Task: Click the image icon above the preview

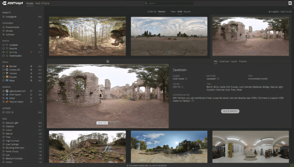Action: [x=108, y=61]
